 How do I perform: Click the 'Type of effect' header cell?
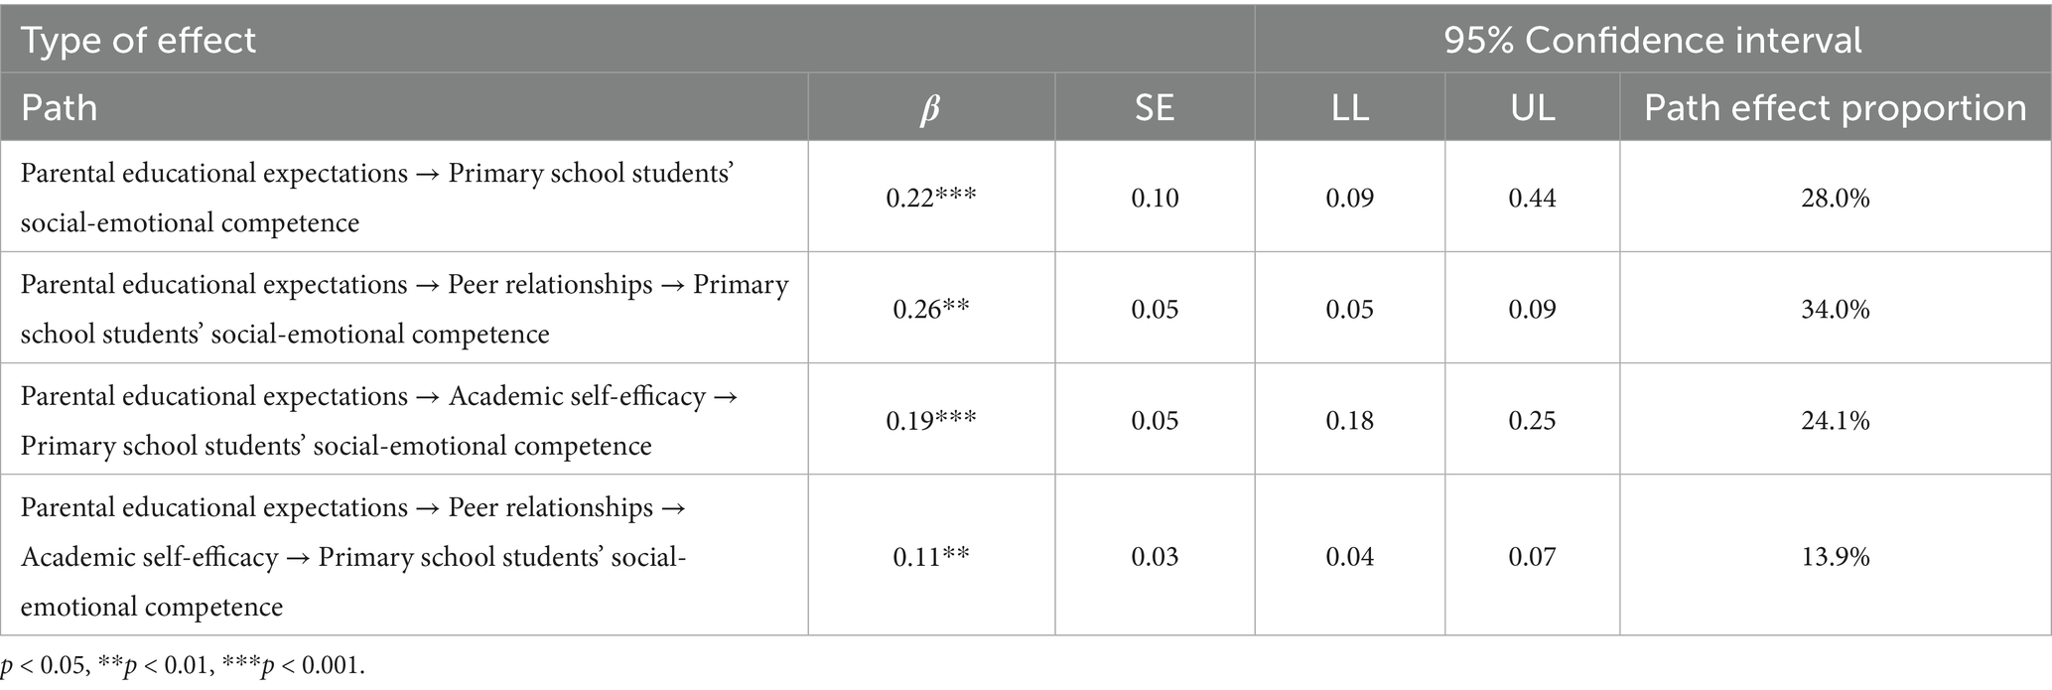click(138, 41)
